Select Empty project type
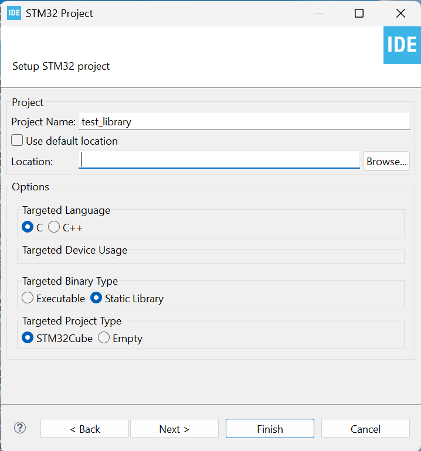The image size is (421, 451). coord(104,338)
